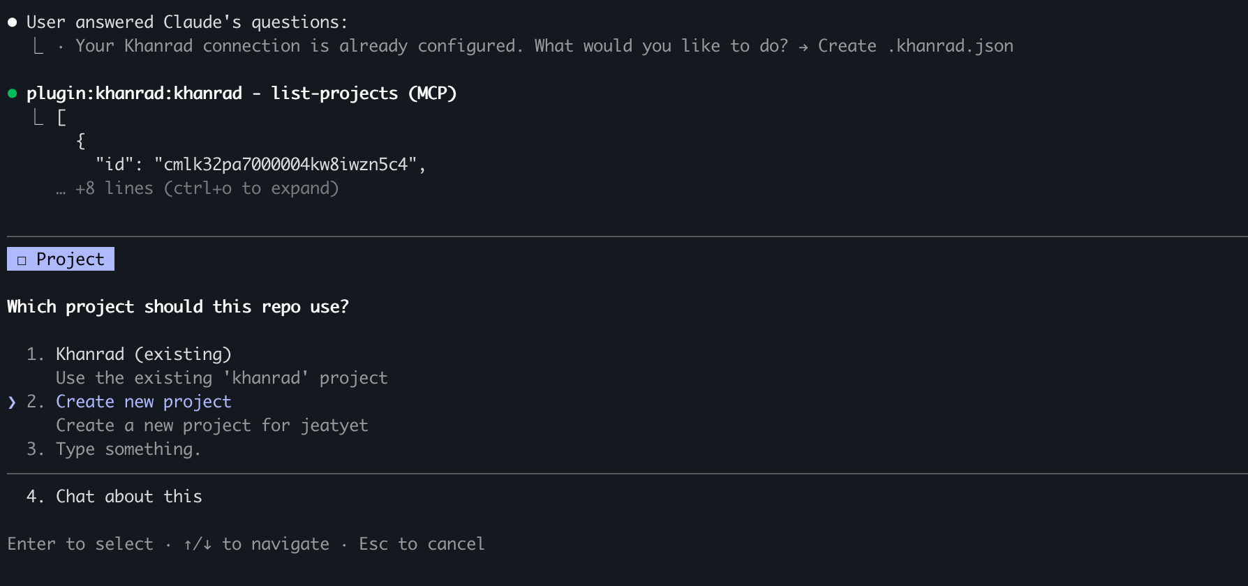1248x586 pixels.
Task: Click the checkbox square in the Project tab
Action: pos(22,260)
